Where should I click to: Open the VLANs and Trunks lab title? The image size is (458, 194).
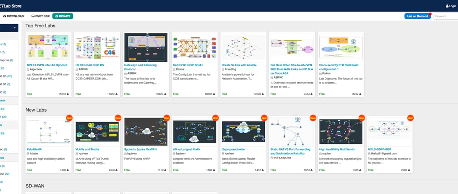[87, 149]
